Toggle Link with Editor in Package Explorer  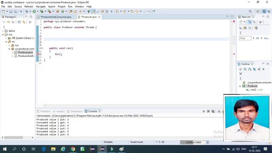coord(24,22)
